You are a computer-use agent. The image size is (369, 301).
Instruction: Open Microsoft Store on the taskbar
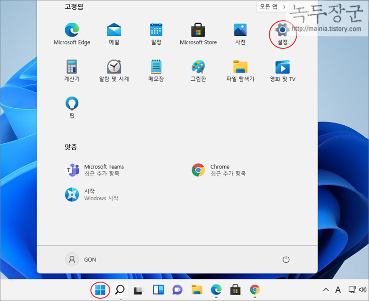(235, 290)
